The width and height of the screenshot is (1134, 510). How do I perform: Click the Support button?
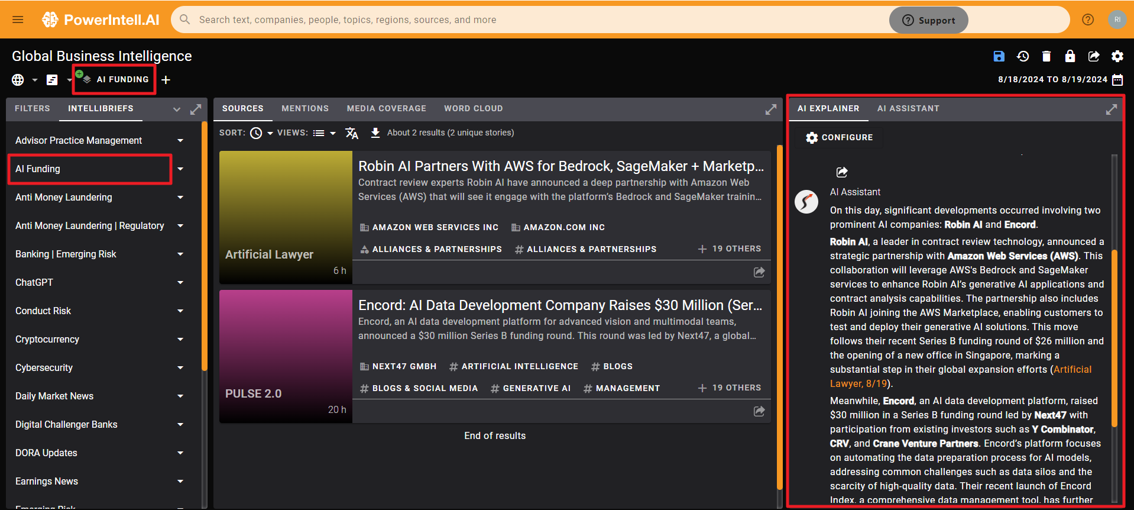928,20
